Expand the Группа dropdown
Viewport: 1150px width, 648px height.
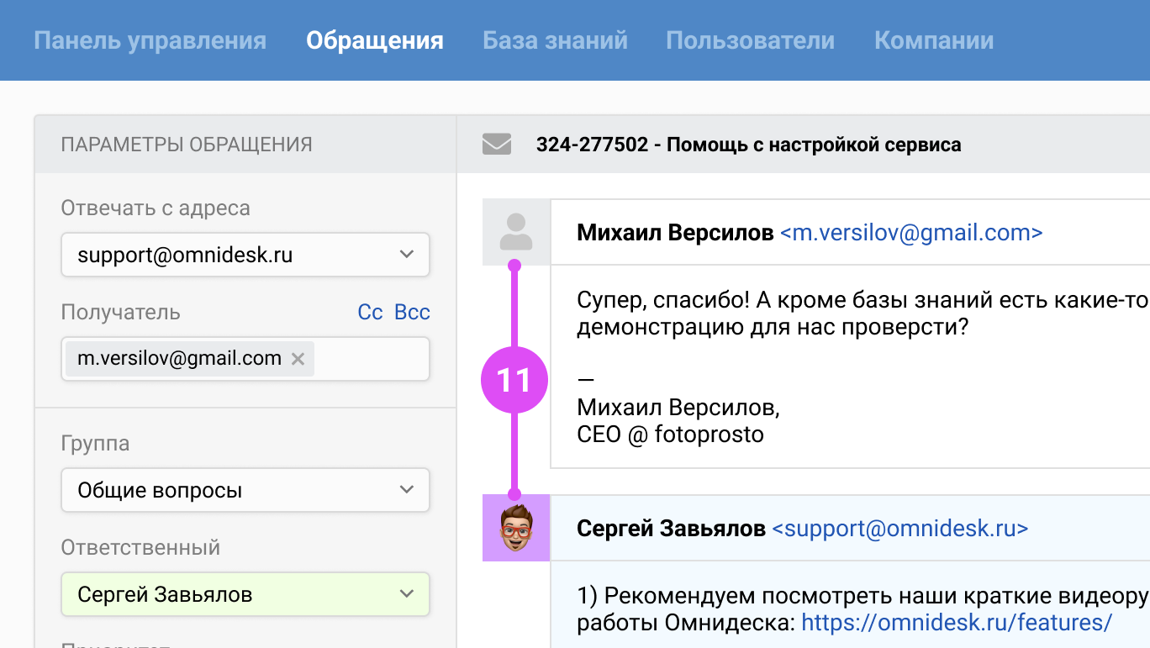pyautogui.click(x=245, y=490)
